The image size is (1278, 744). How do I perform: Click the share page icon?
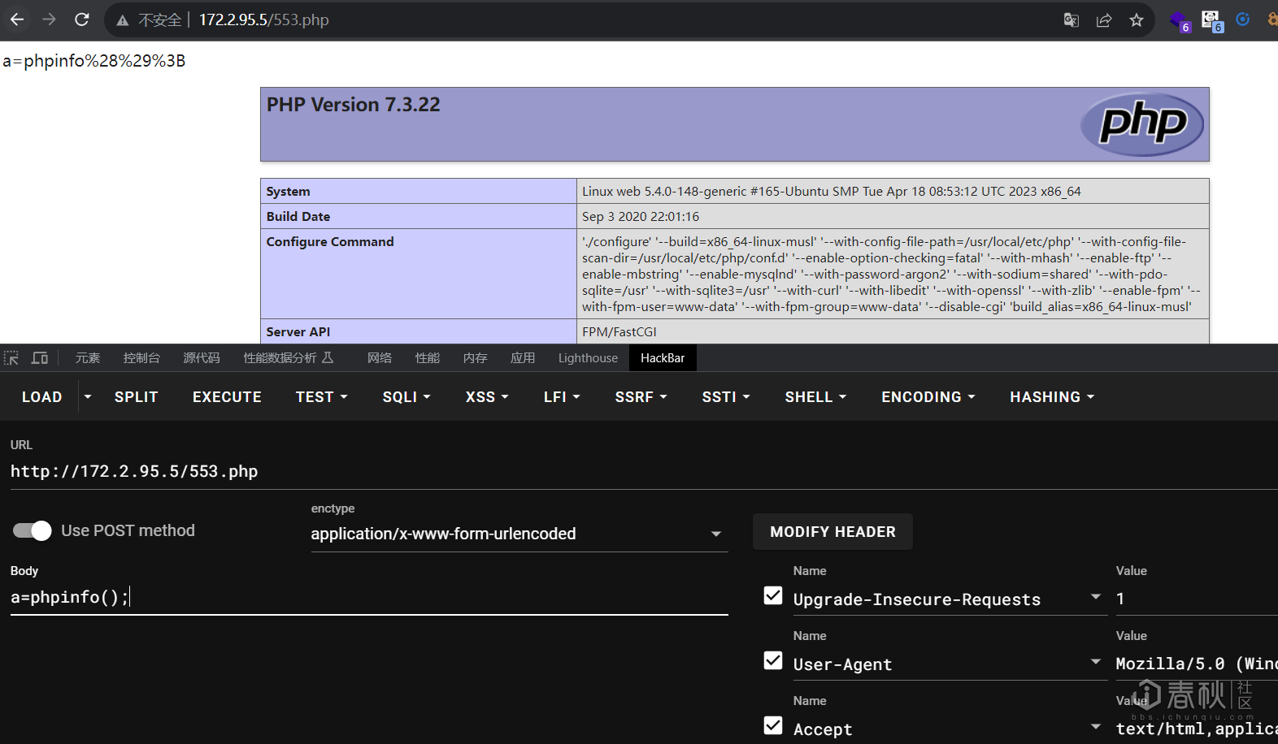click(1104, 20)
